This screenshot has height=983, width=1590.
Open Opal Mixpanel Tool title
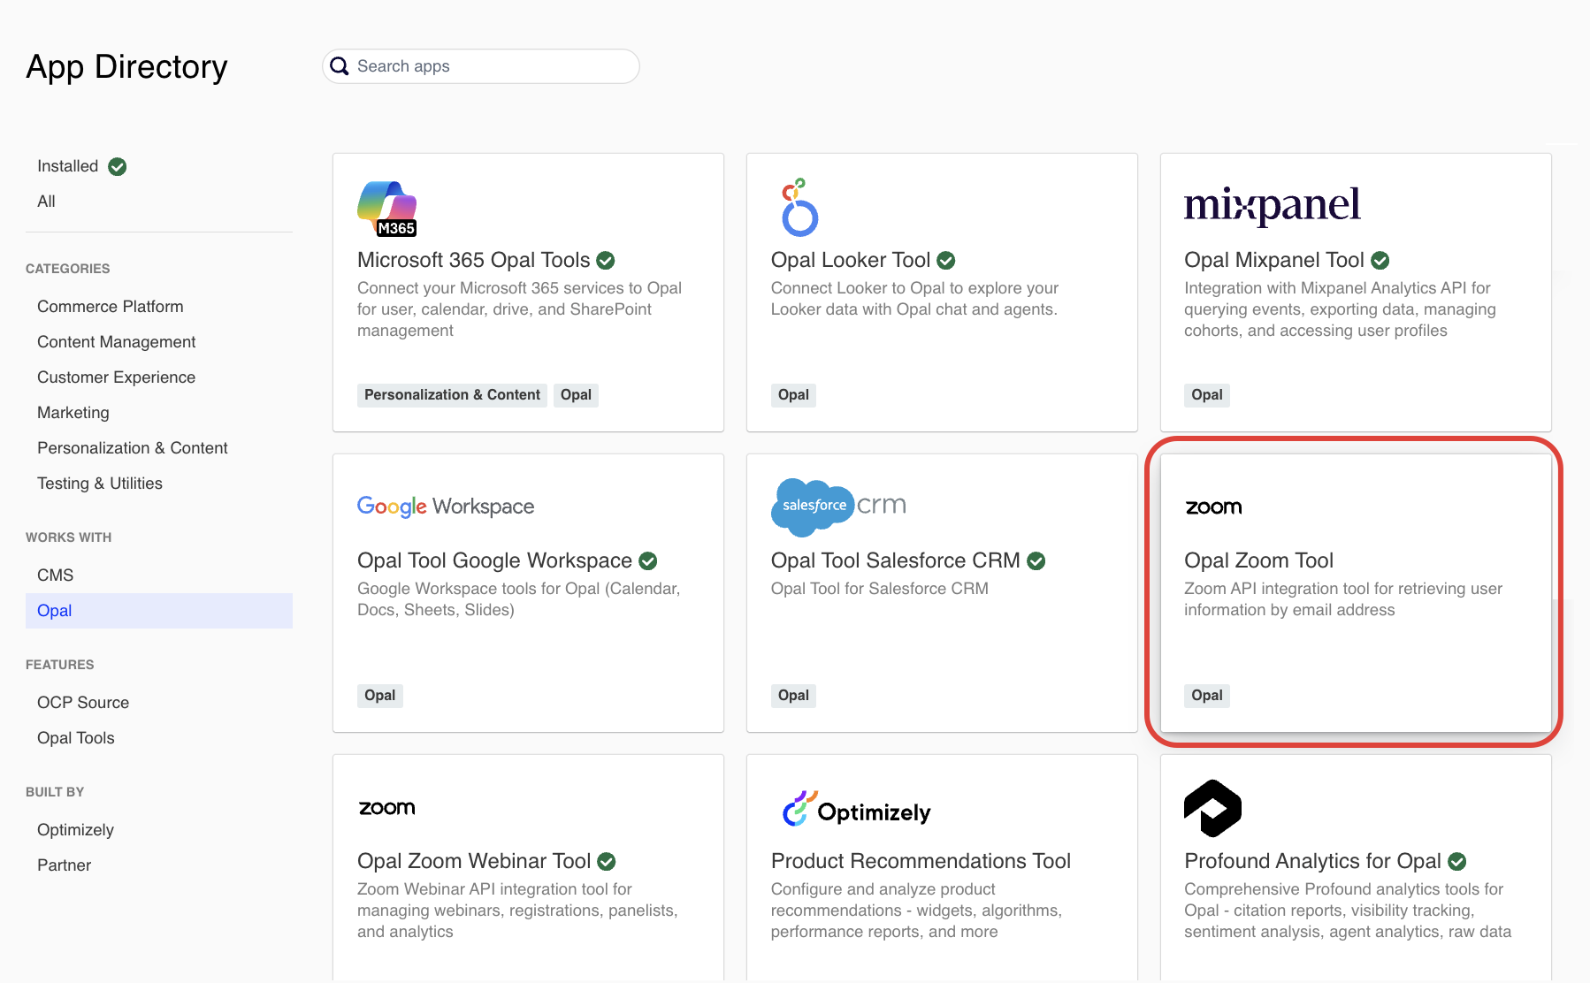(1274, 260)
